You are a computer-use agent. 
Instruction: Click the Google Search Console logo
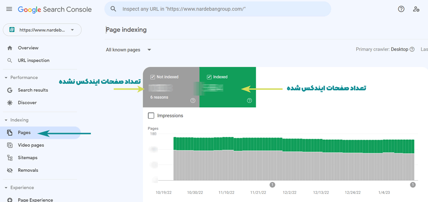pyautogui.click(x=55, y=10)
